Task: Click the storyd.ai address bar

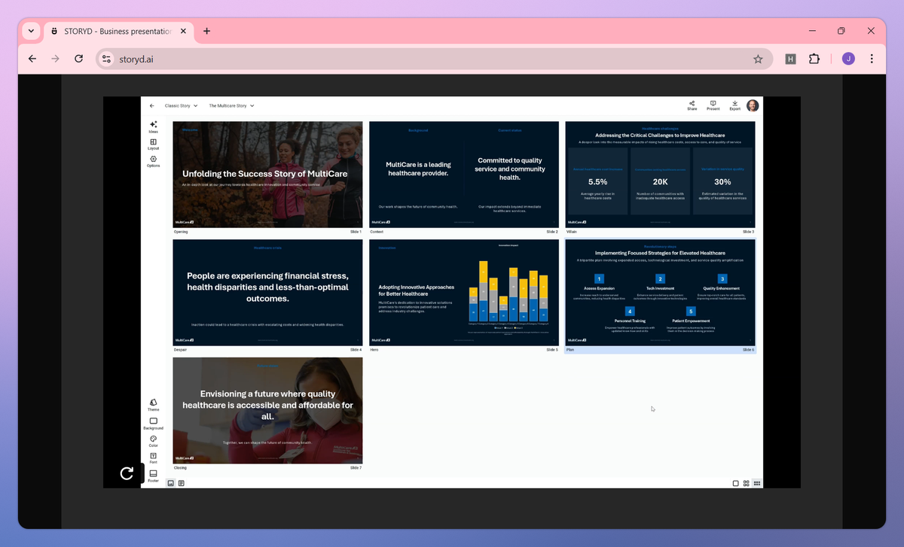Action: pos(433,59)
